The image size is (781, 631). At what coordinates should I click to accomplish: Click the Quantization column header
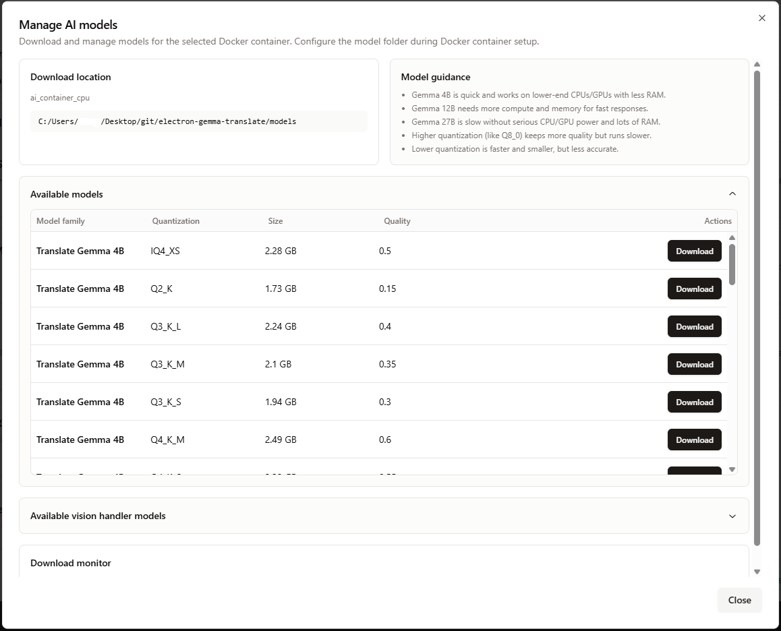point(175,220)
